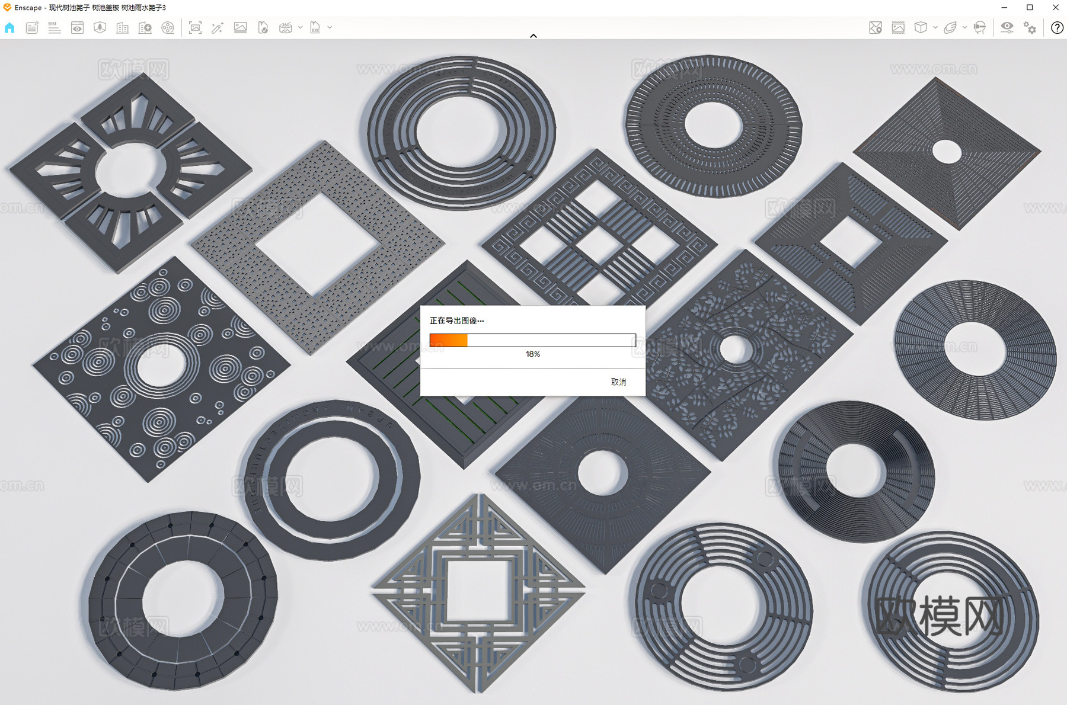The height and width of the screenshot is (705, 1067).
Task: Toggle the fly mode wing icon
Action: pyautogui.click(x=950, y=28)
